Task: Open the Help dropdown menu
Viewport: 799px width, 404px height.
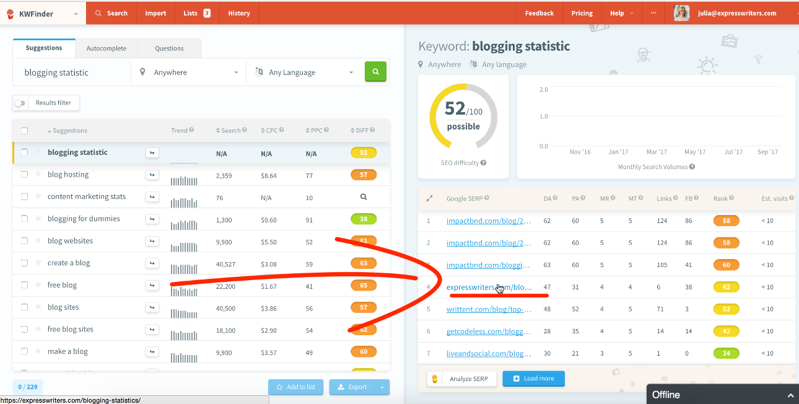Action: click(621, 13)
